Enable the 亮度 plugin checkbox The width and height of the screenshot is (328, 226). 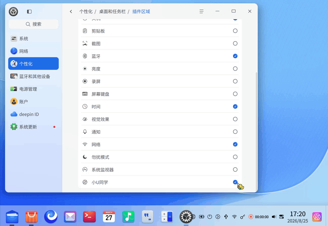235,69
